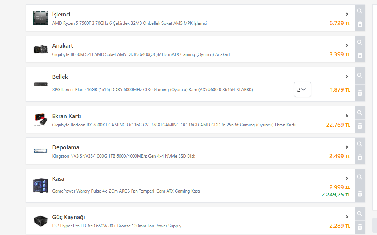Viewport: 377px width, 235px height.
Task: Open the Gigabyte Radeon RX 7800XT product link
Action: [173, 125]
